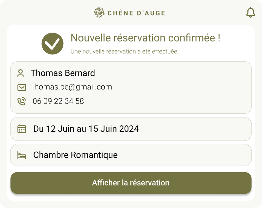Open the Thomas.be@gmail.com email address
Viewport: 262px width, 208px height.
click(71, 87)
